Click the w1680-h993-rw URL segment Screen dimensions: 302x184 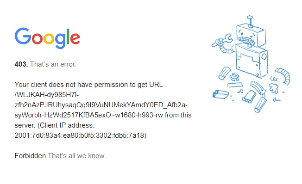(139, 115)
